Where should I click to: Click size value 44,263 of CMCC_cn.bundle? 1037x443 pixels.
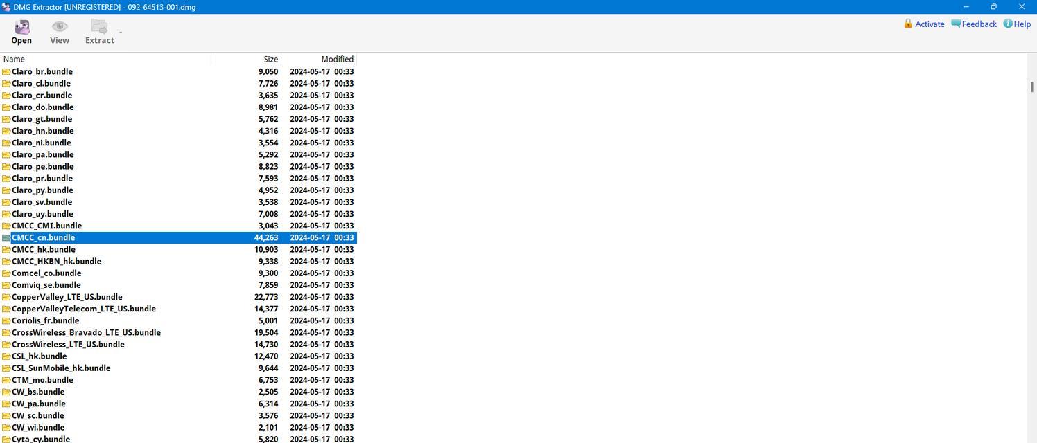click(266, 237)
